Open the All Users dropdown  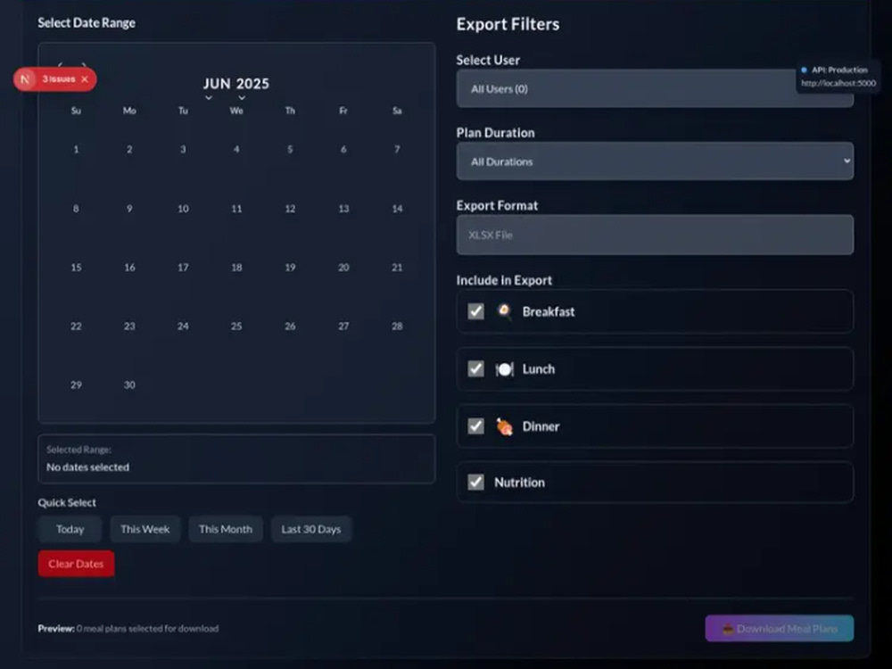coord(655,88)
